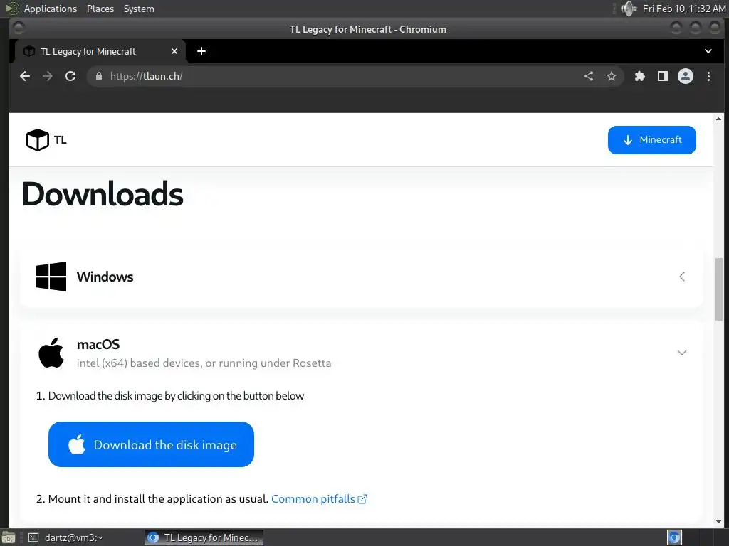Click the TL Legacy taskbar window button
This screenshot has height=546, width=729.
point(204,537)
